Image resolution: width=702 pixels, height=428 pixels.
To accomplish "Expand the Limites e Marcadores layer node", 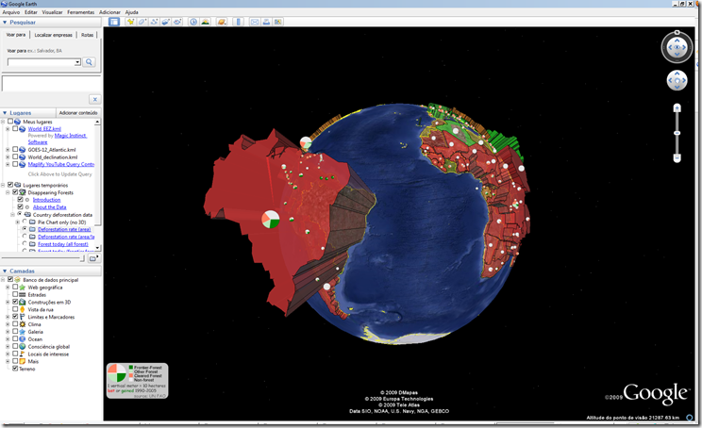I will click(x=8, y=317).
